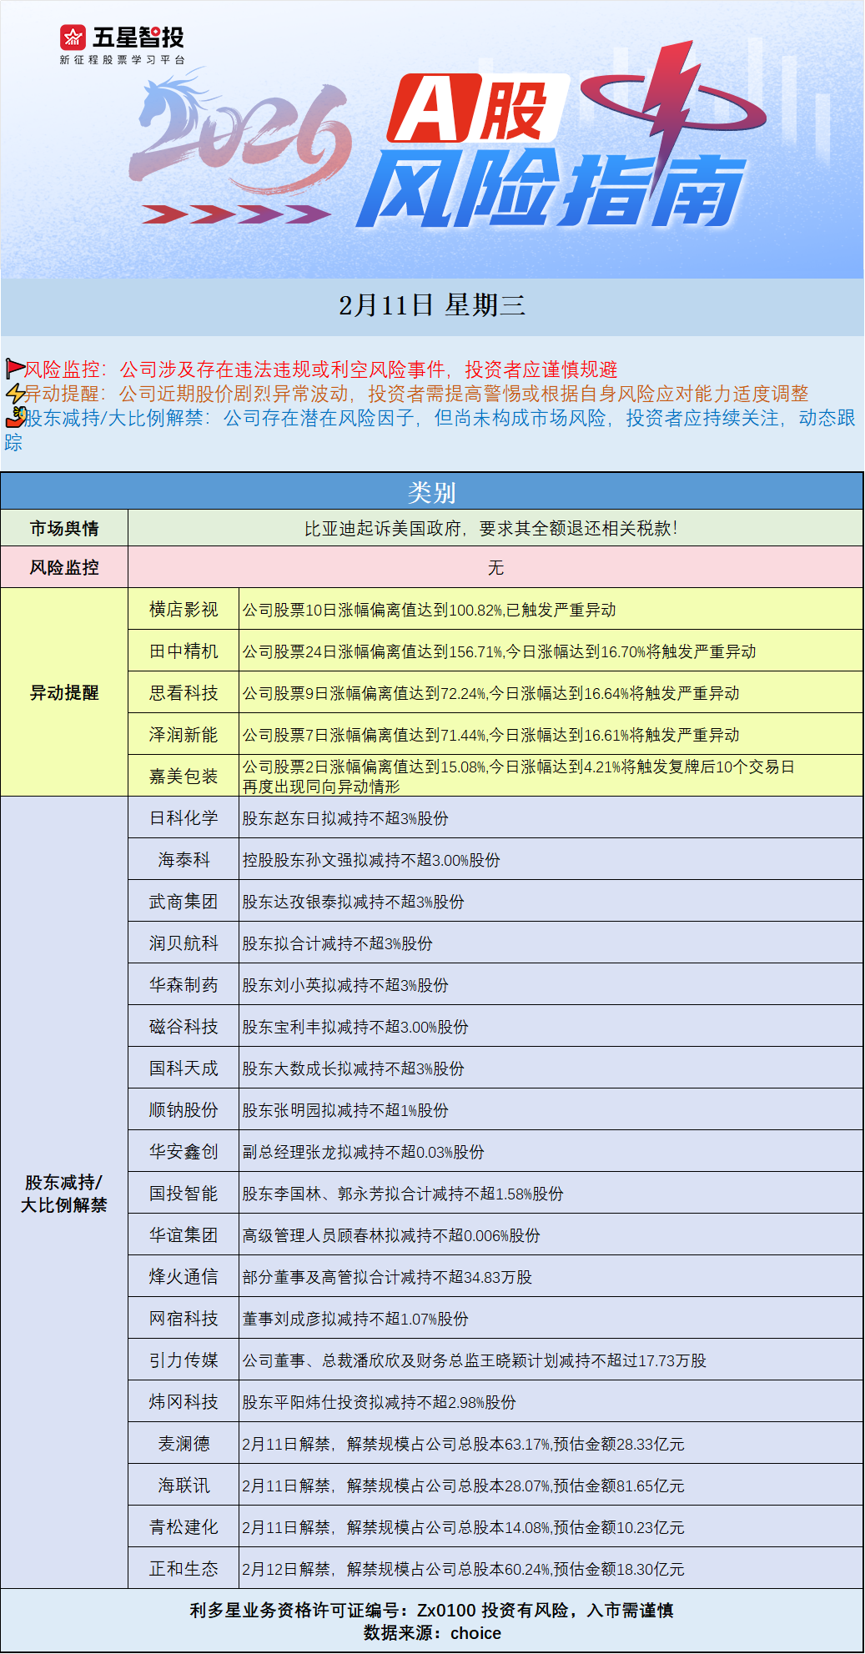Click the 15.08% deviation description for 嘉美包装
Image resolution: width=865 pixels, height=1654 pixels.
pyautogui.click(x=518, y=777)
